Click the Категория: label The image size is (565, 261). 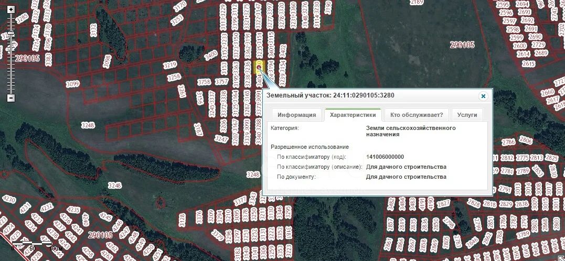tap(285, 128)
